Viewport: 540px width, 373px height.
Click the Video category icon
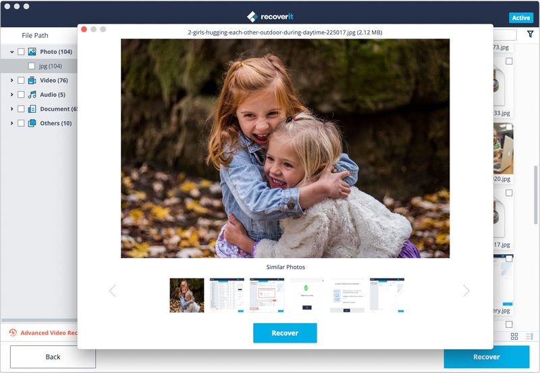32,80
